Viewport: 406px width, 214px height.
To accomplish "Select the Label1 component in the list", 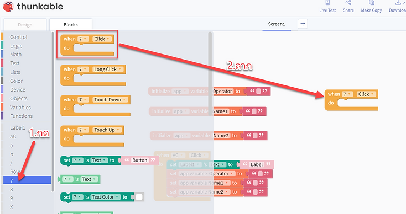I will pos(18,128).
